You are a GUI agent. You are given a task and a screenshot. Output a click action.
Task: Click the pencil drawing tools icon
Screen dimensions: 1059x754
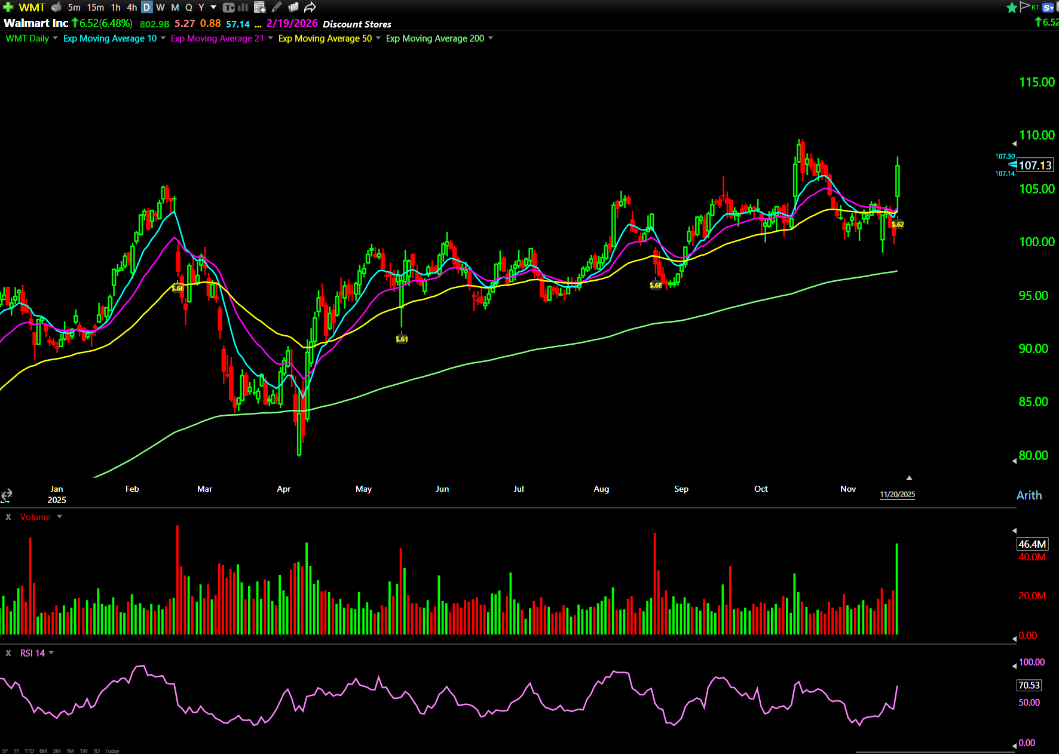[x=276, y=7]
